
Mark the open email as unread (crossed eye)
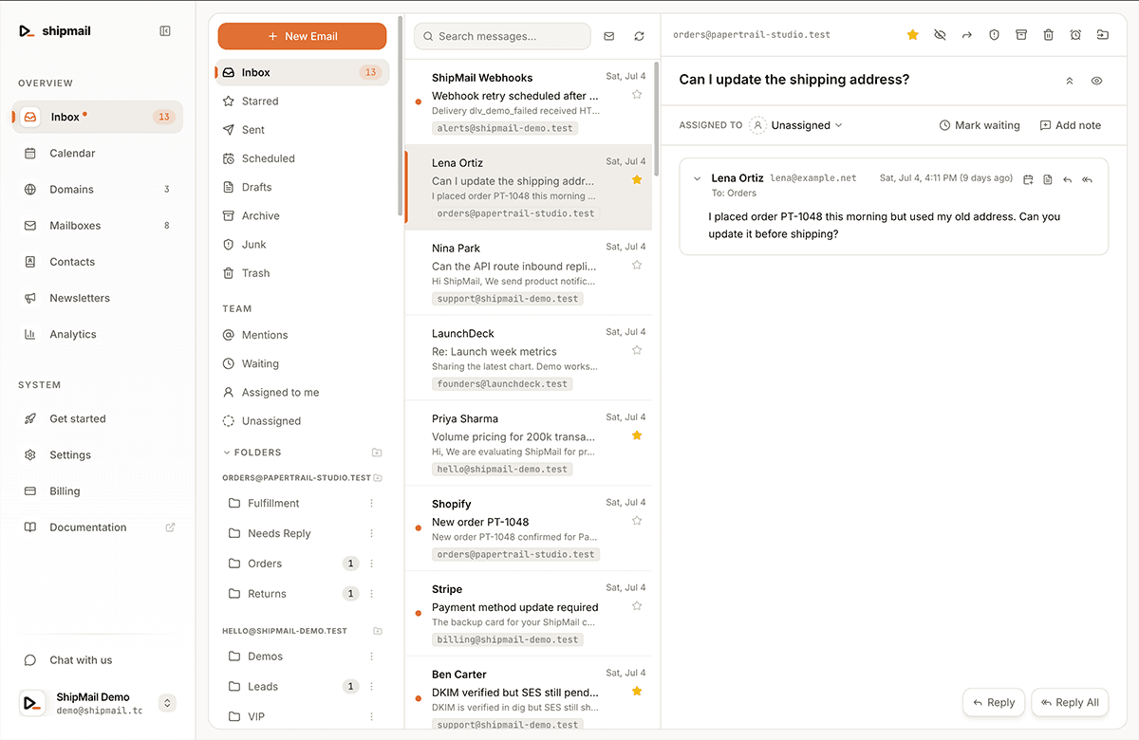940,34
